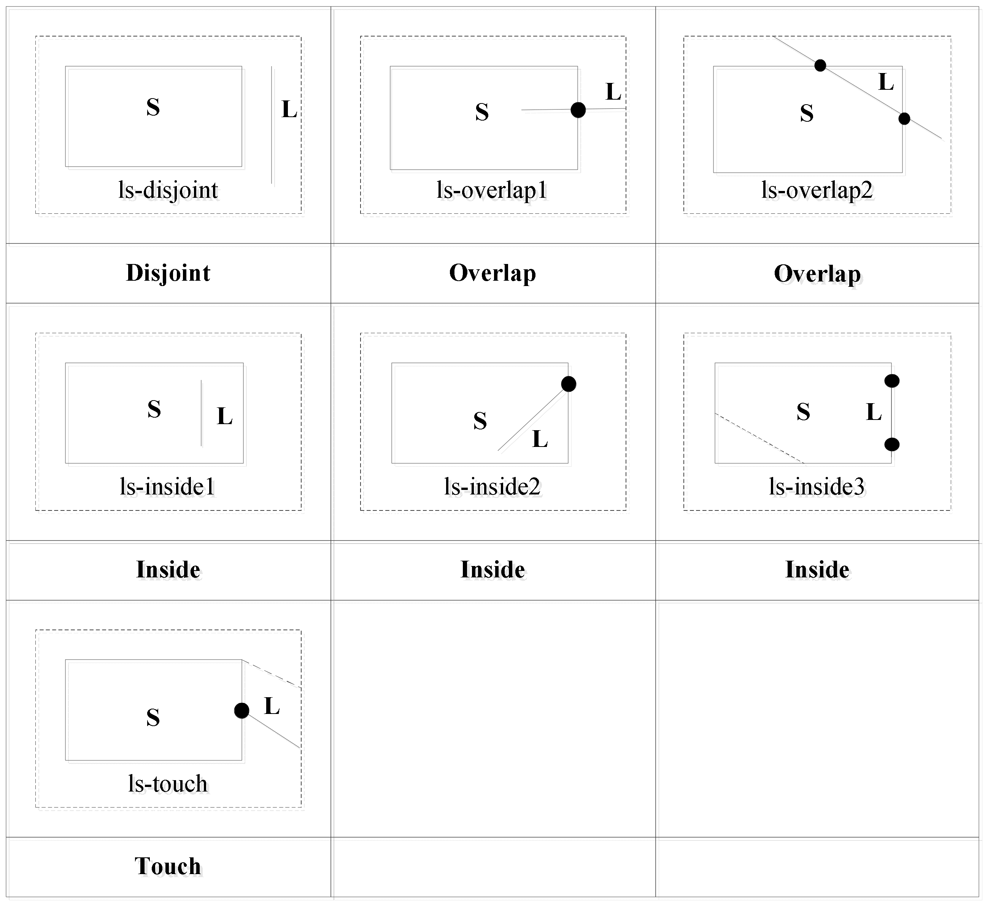Select the corner dot in ls-inside2 diagram
This screenshot has width=985, height=903.
568,384
